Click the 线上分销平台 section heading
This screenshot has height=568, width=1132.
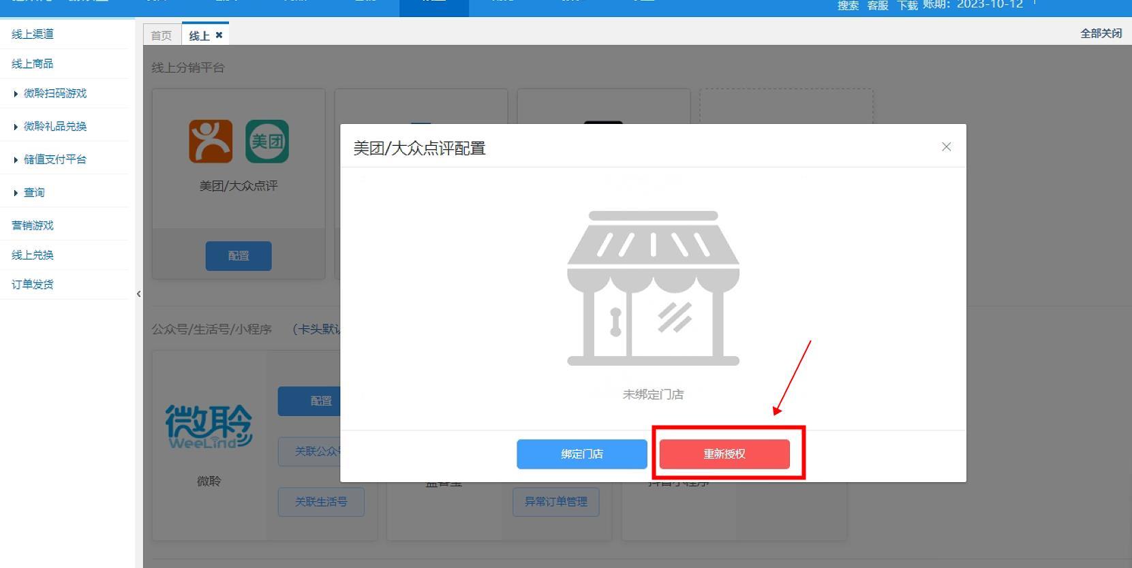pos(188,67)
